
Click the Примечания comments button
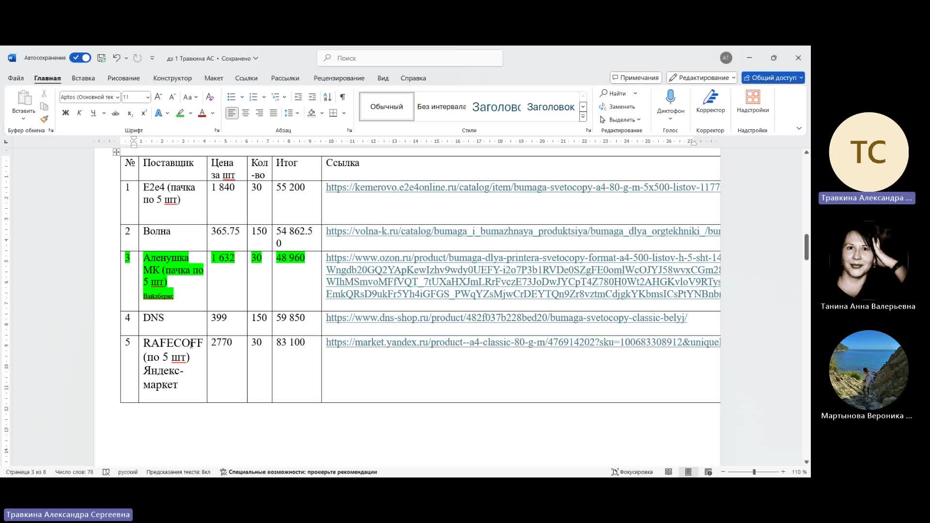point(635,77)
